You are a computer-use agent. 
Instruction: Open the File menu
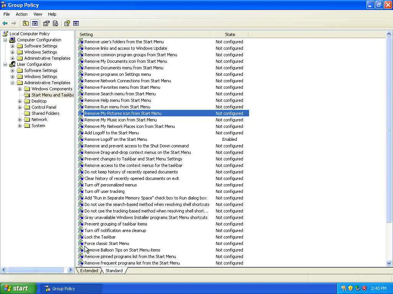click(7, 14)
